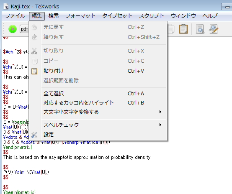Click the Ctrl+B shortcut label
232x194 pixels.
(x=136, y=103)
